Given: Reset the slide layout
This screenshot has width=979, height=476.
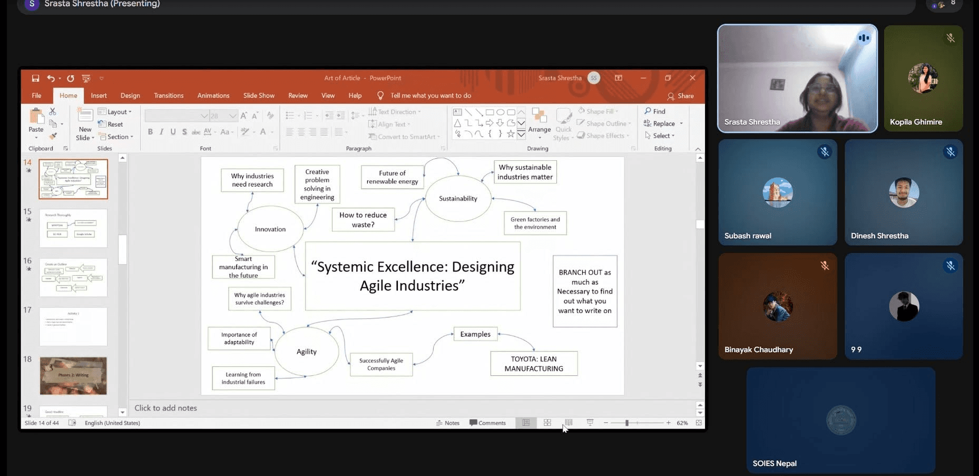Looking at the screenshot, I should point(111,124).
